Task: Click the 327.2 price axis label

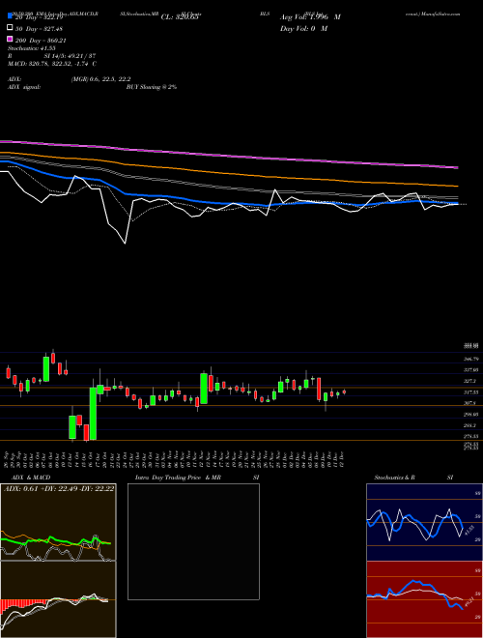Action: [x=470, y=381]
